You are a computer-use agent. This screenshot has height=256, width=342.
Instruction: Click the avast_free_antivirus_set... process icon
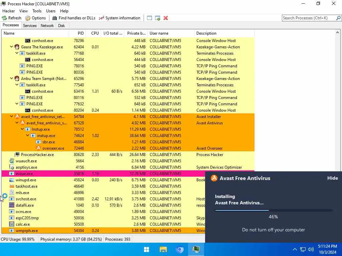tap(17, 117)
